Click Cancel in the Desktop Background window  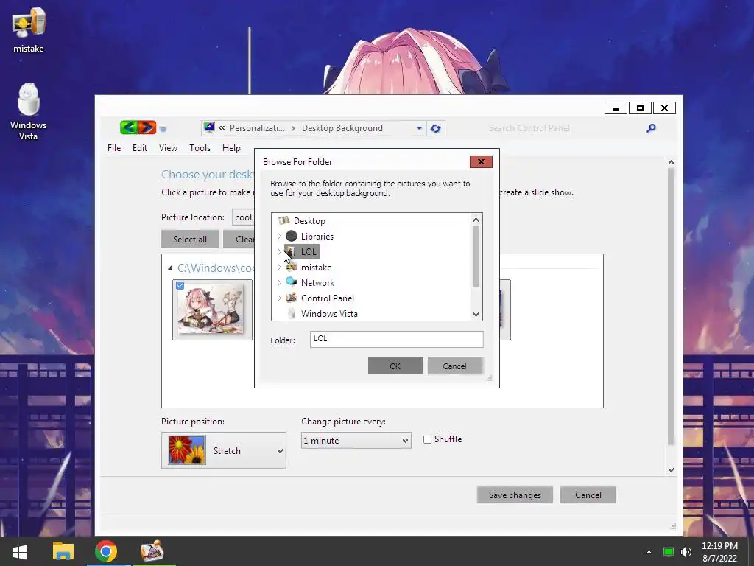(588, 495)
